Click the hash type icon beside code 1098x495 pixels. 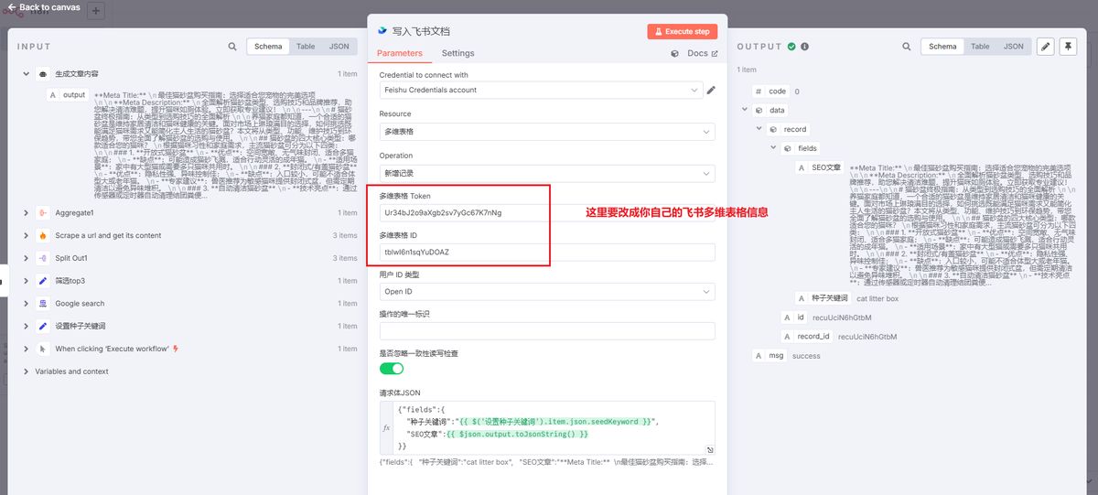pyautogui.click(x=758, y=91)
